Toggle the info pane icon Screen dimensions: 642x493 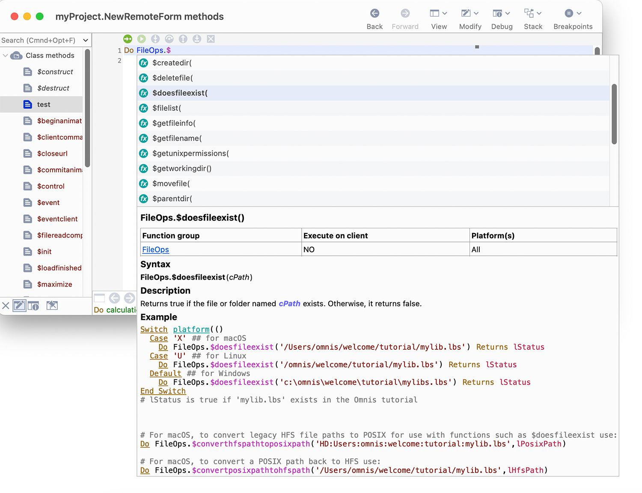(x=34, y=305)
